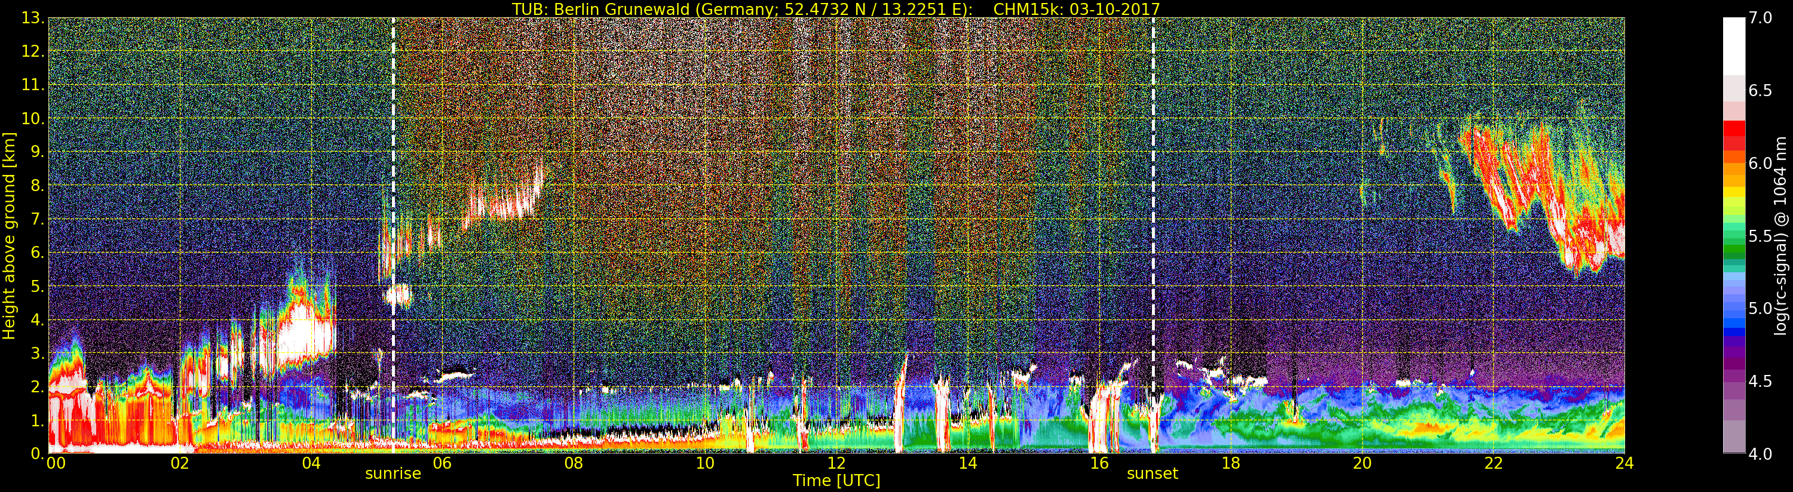
Task: Click the Height above ground [km] axis label
Action: click(9, 235)
